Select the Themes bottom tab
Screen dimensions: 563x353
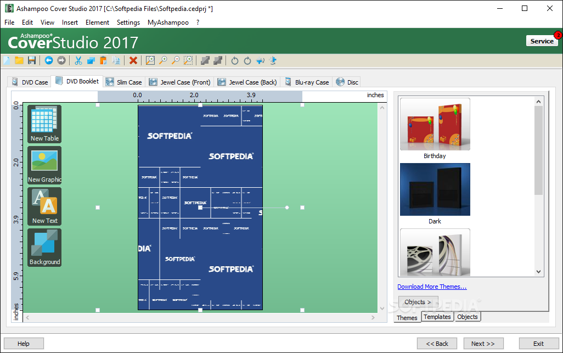coord(407,317)
